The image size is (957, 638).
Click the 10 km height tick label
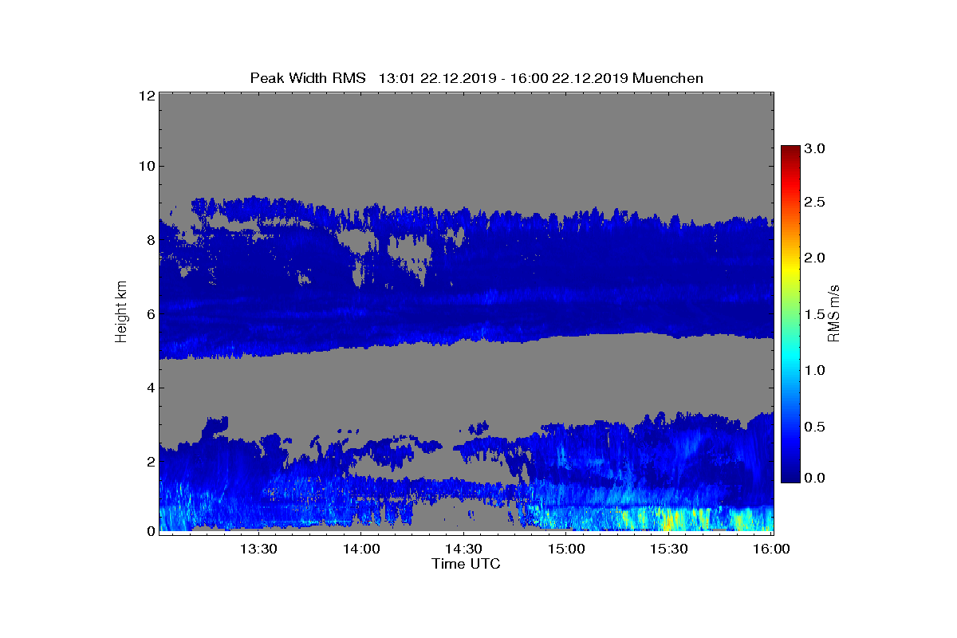pos(145,166)
